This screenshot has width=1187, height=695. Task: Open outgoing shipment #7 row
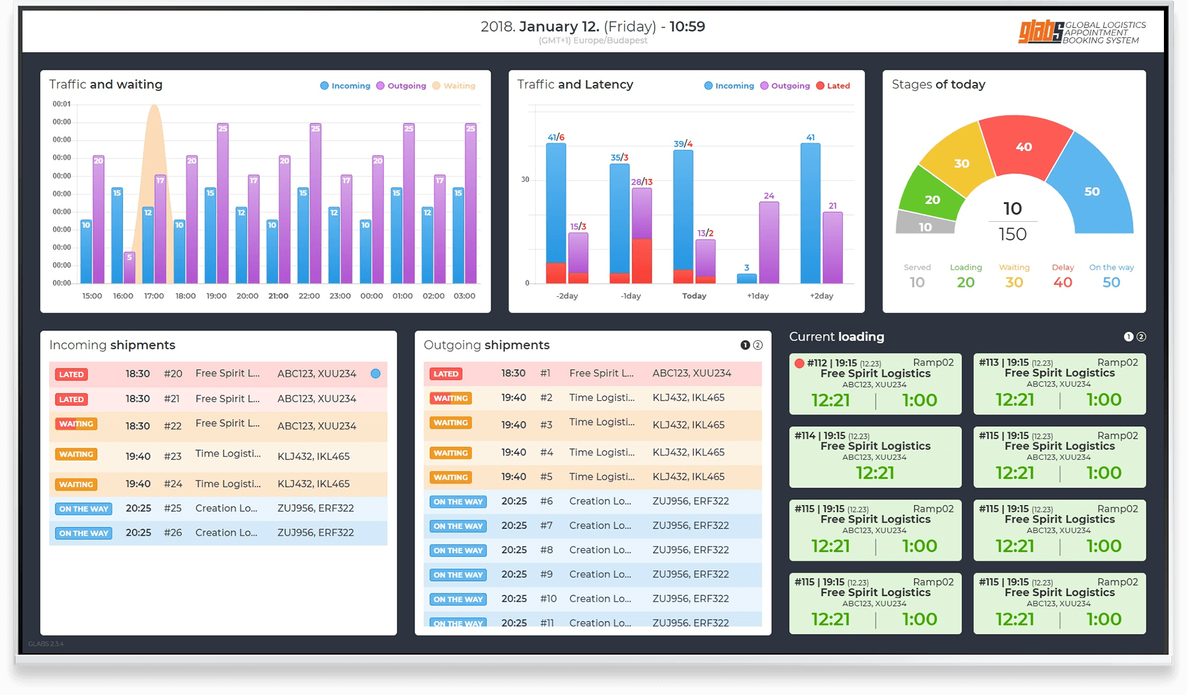click(x=593, y=525)
